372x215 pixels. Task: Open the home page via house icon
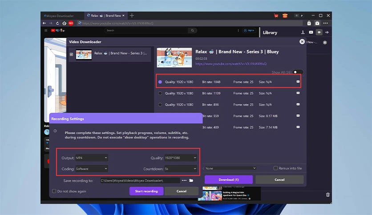point(64,23)
